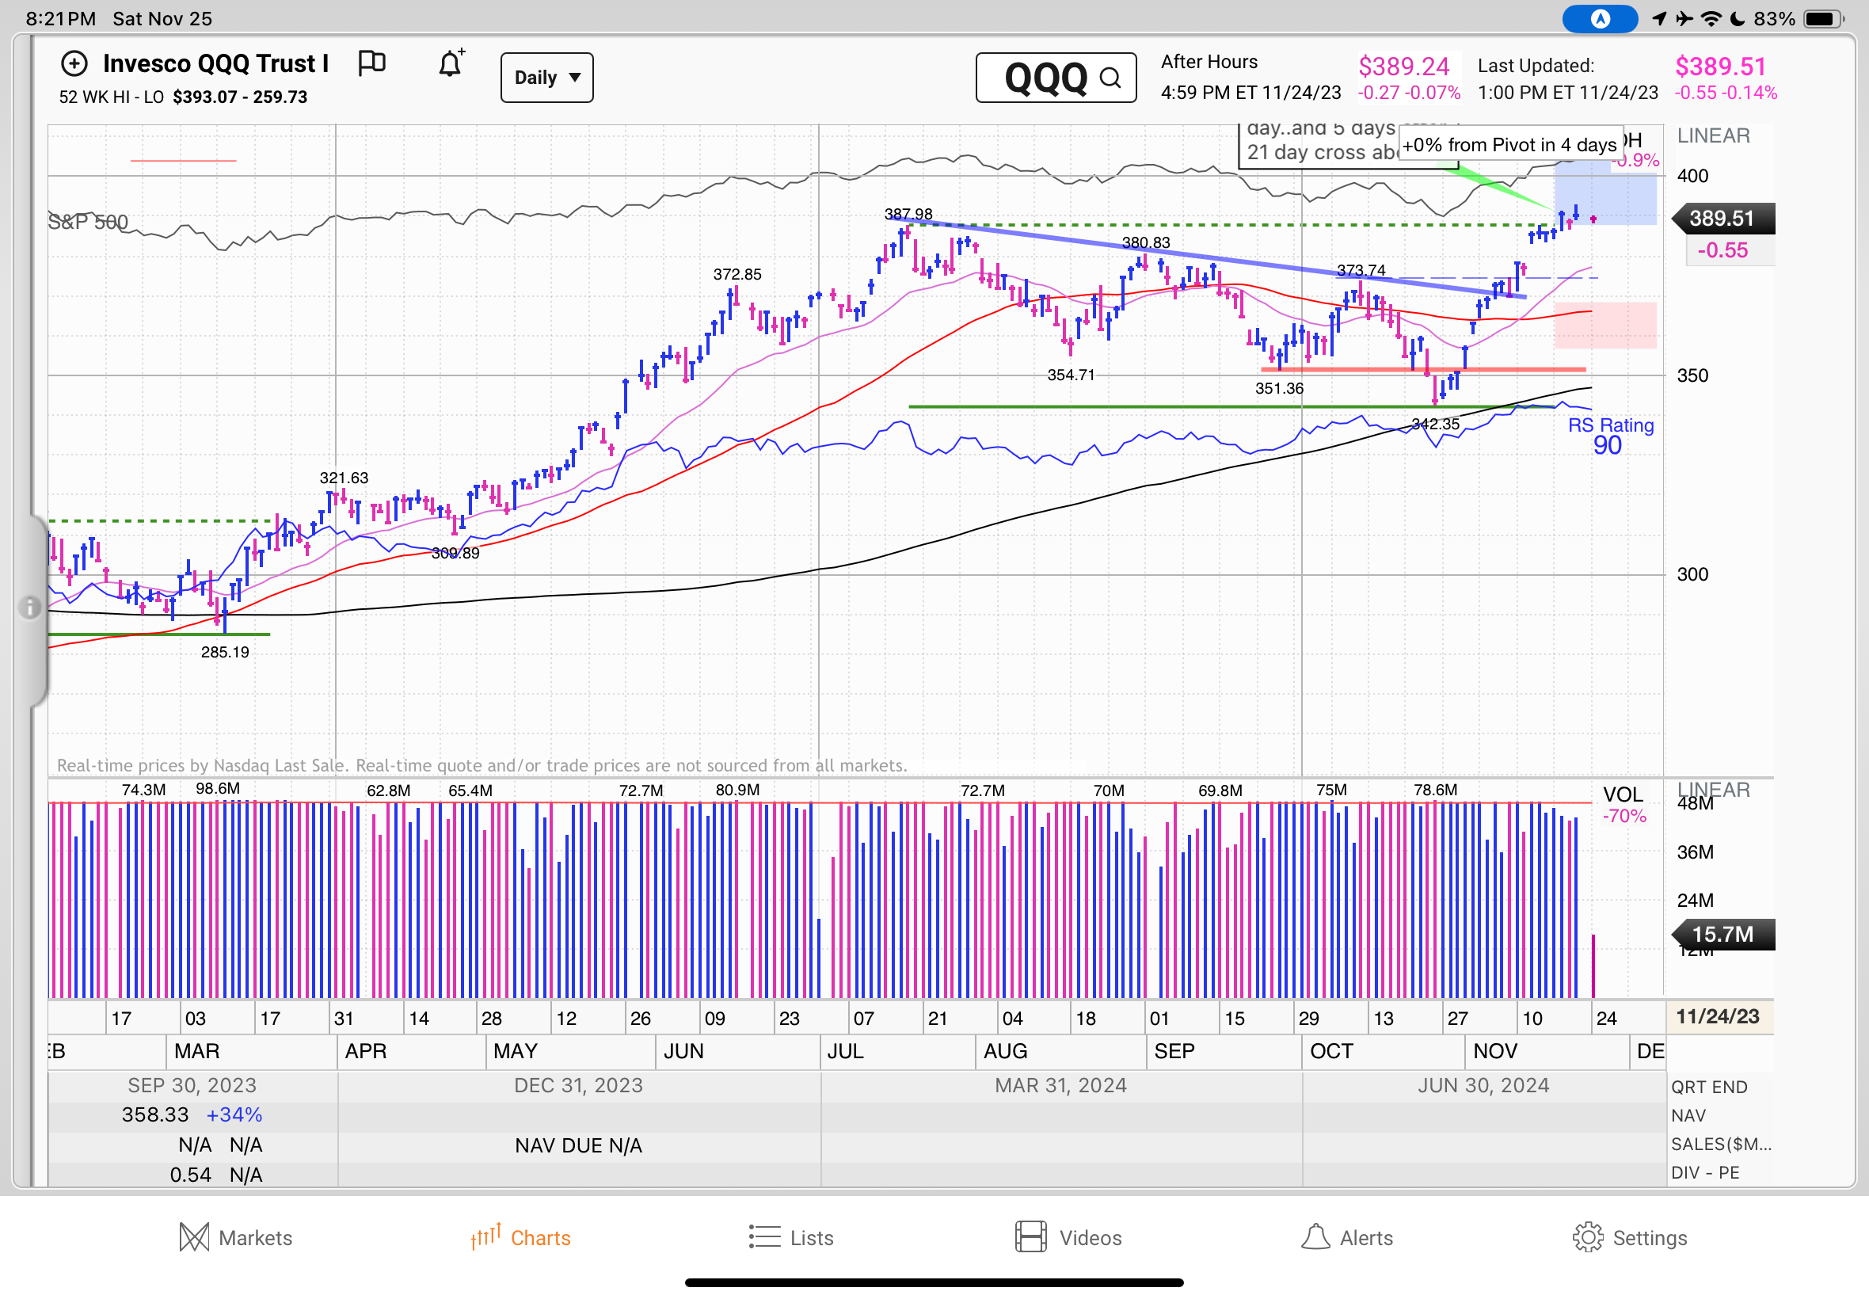The image size is (1869, 1299).
Task: Tap the NAV DUE N/A cell
Action: pos(579,1145)
